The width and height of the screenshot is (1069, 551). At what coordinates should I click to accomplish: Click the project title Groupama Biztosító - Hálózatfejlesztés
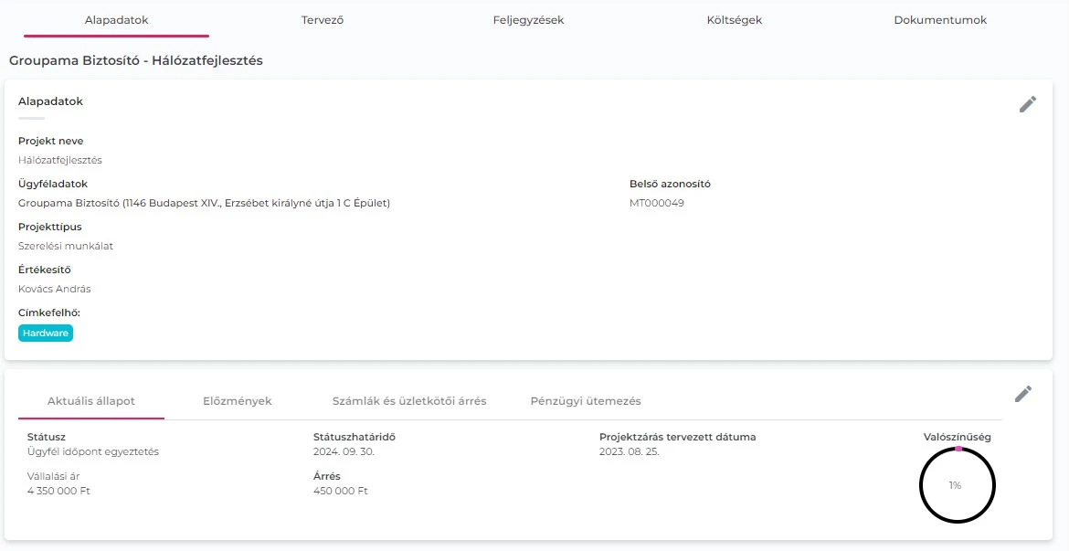[x=135, y=60]
